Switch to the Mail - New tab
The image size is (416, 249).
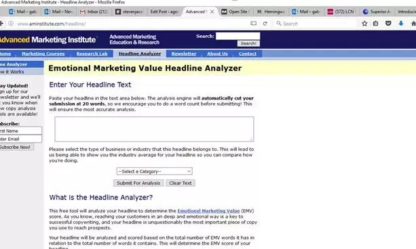(58, 12)
